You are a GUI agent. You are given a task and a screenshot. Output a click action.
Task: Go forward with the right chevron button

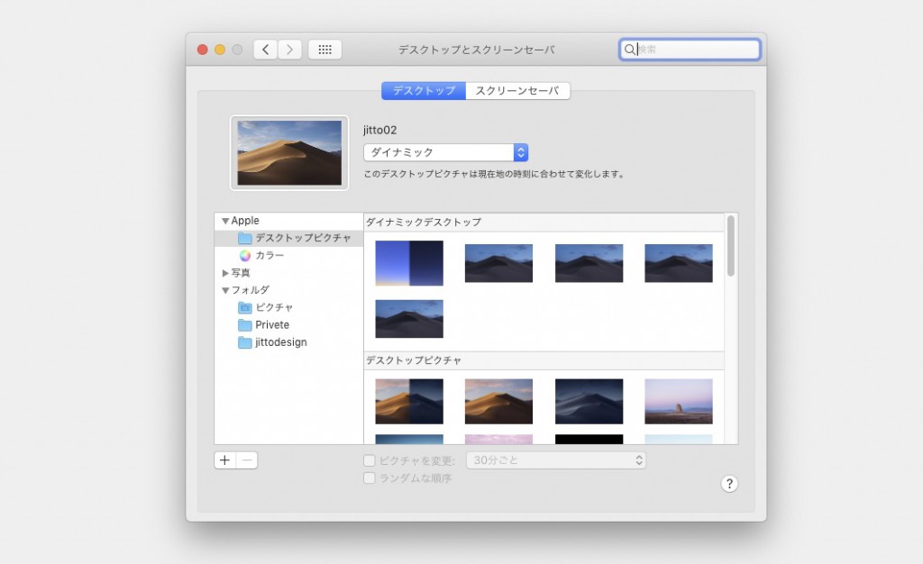pyautogui.click(x=289, y=50)
